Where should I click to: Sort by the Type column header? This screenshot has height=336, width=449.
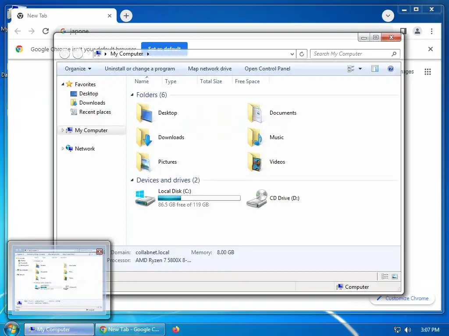[171, 81]
